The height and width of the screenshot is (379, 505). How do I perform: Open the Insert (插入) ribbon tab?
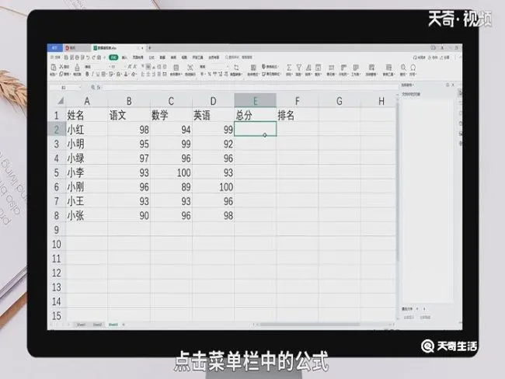coord(124,57)
